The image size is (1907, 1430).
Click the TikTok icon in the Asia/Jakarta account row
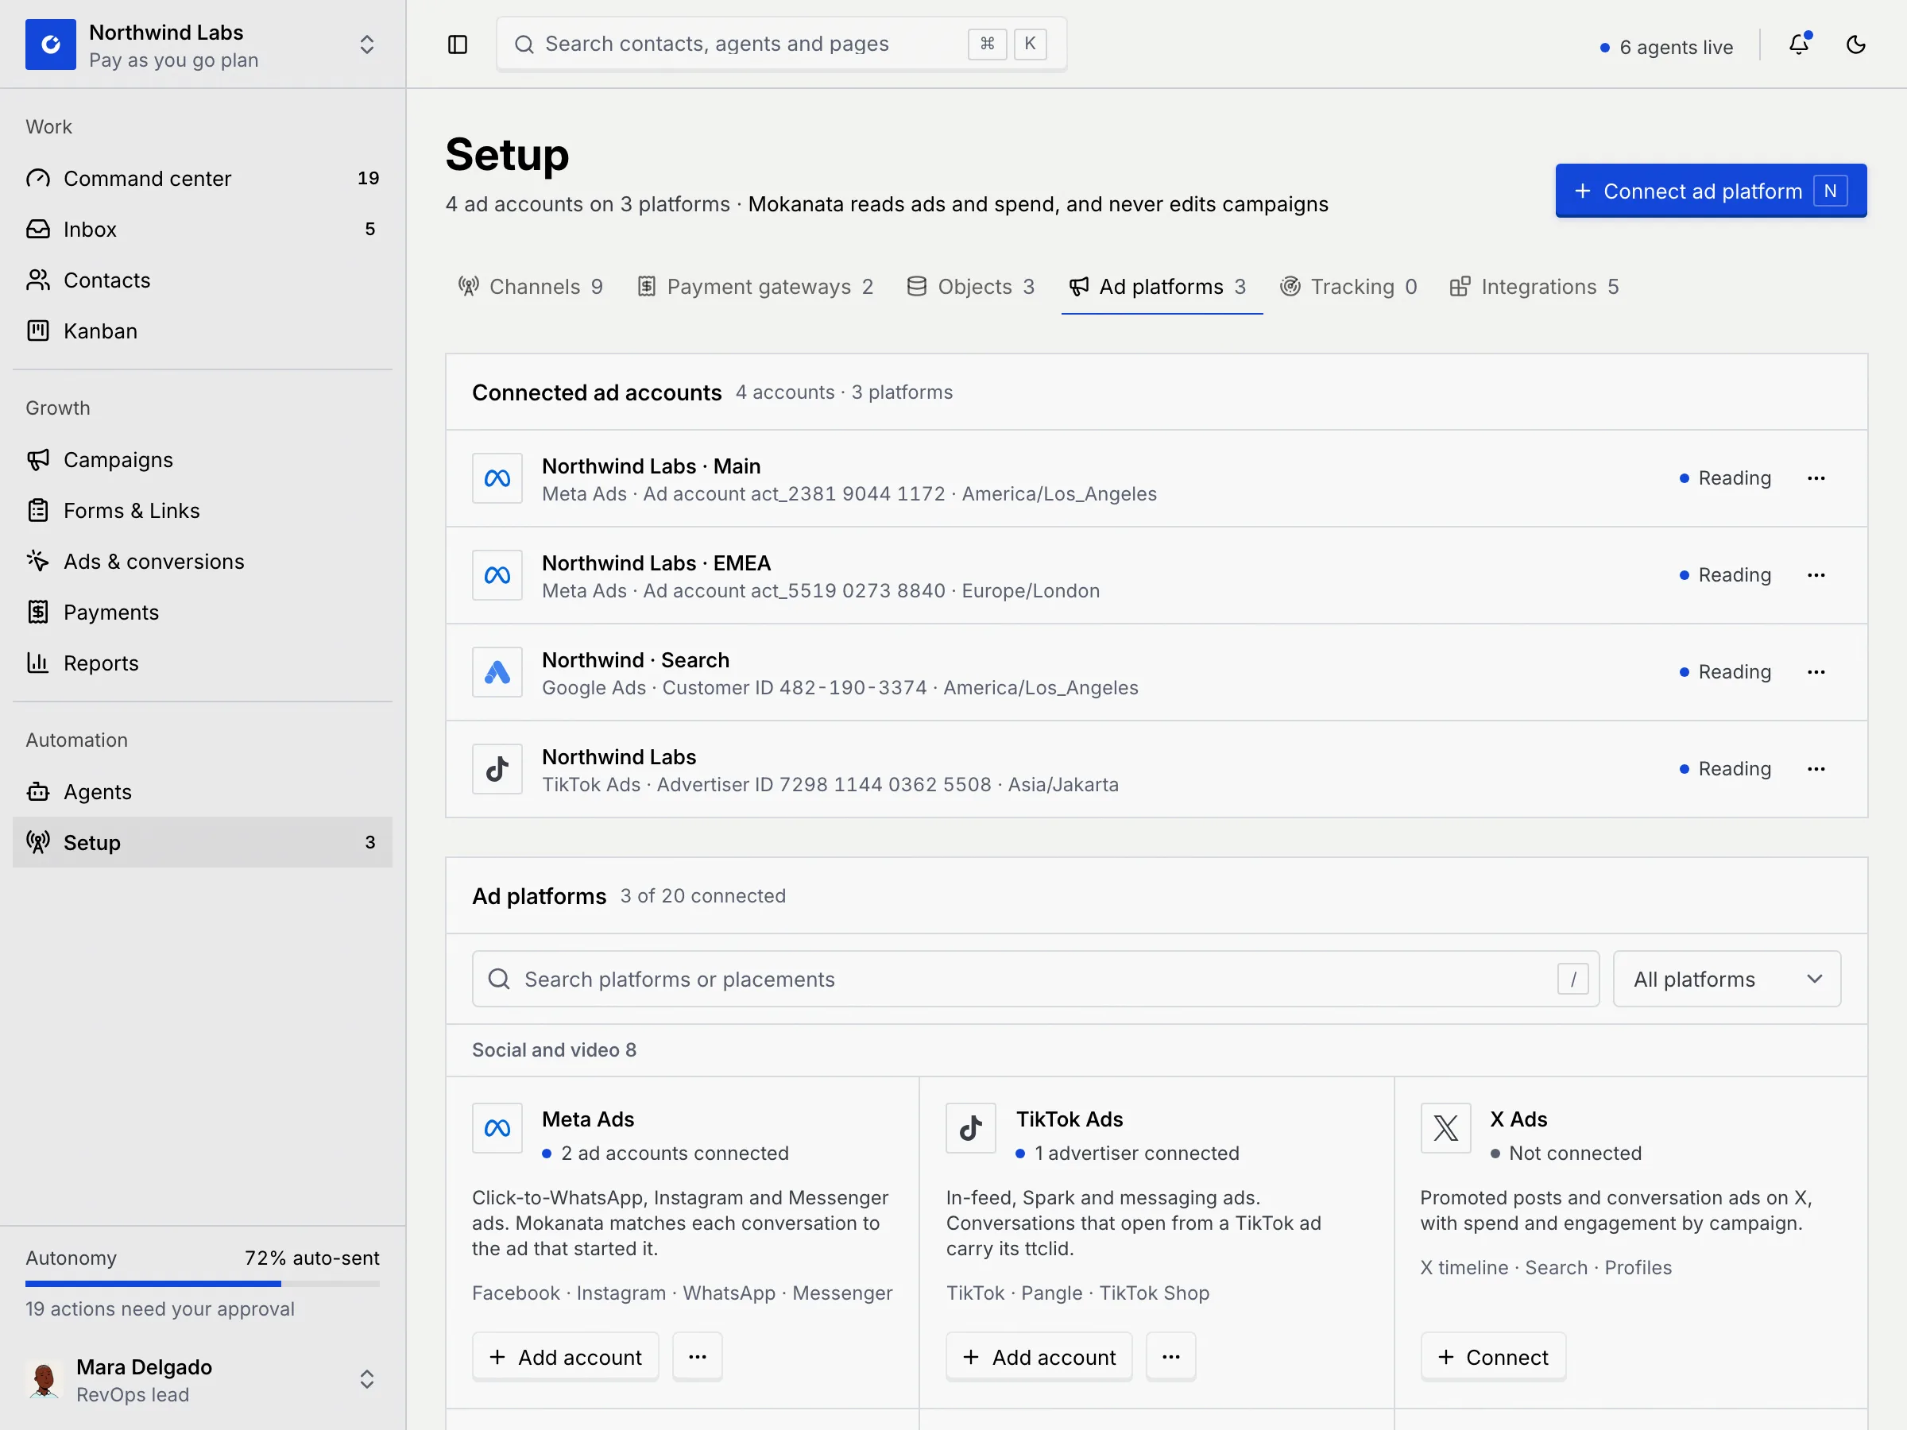(x=497, y=769)
